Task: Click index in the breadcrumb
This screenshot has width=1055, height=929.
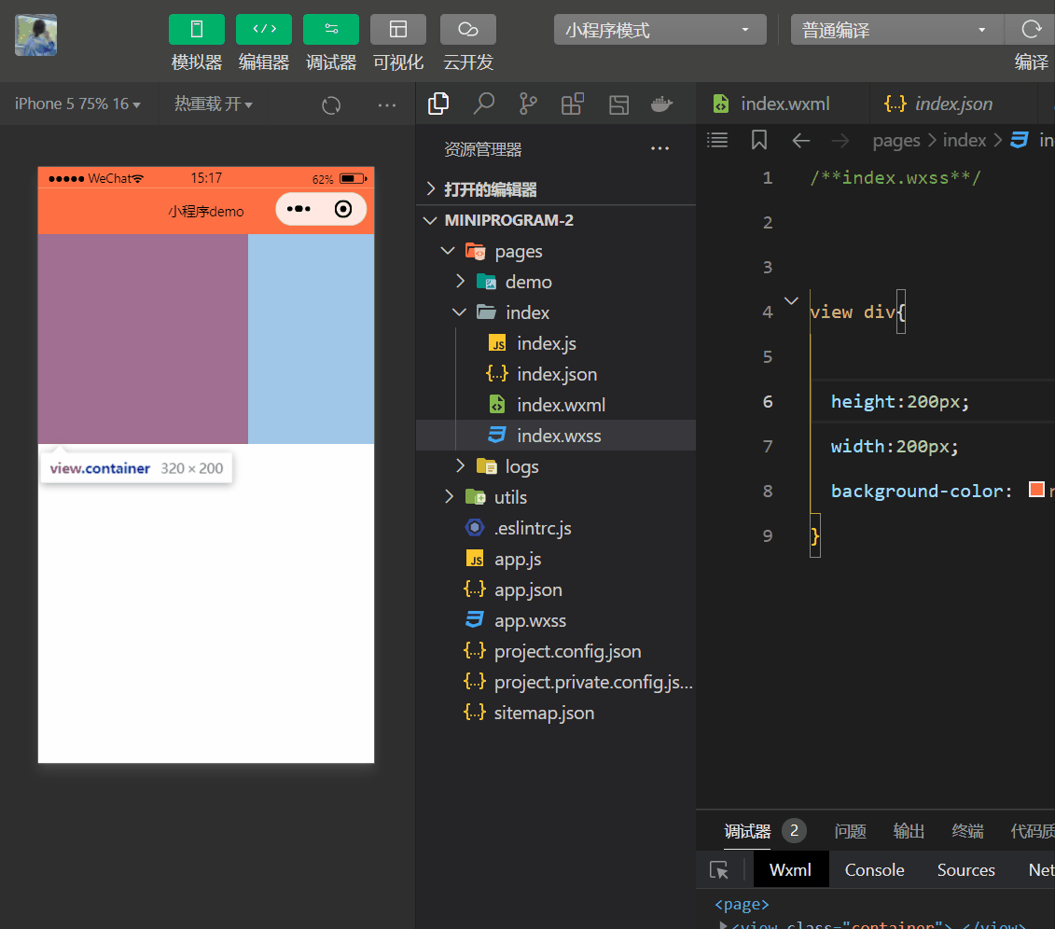Action: tap(965, 141)
